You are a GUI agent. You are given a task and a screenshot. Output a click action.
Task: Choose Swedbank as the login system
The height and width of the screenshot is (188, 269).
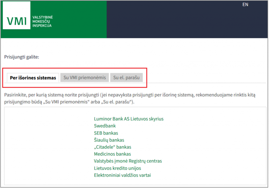(105, 126)
